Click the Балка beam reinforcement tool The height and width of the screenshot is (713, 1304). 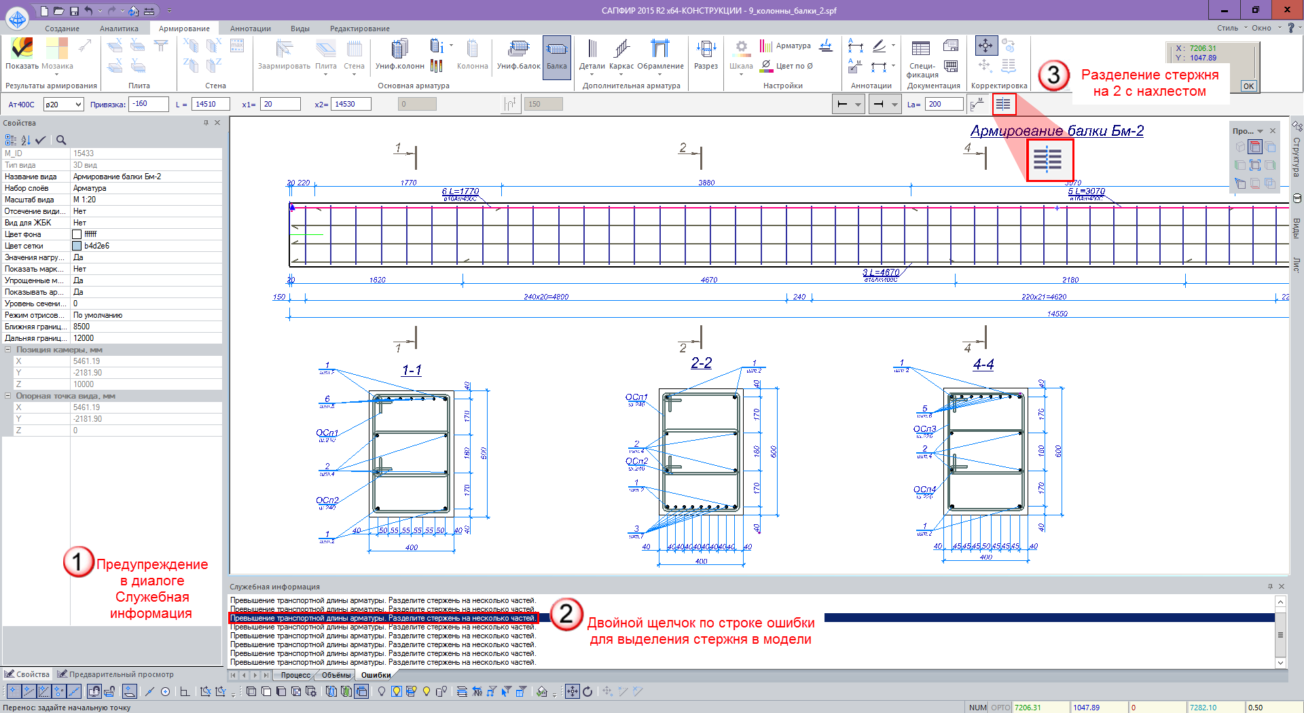click(556, 56)
